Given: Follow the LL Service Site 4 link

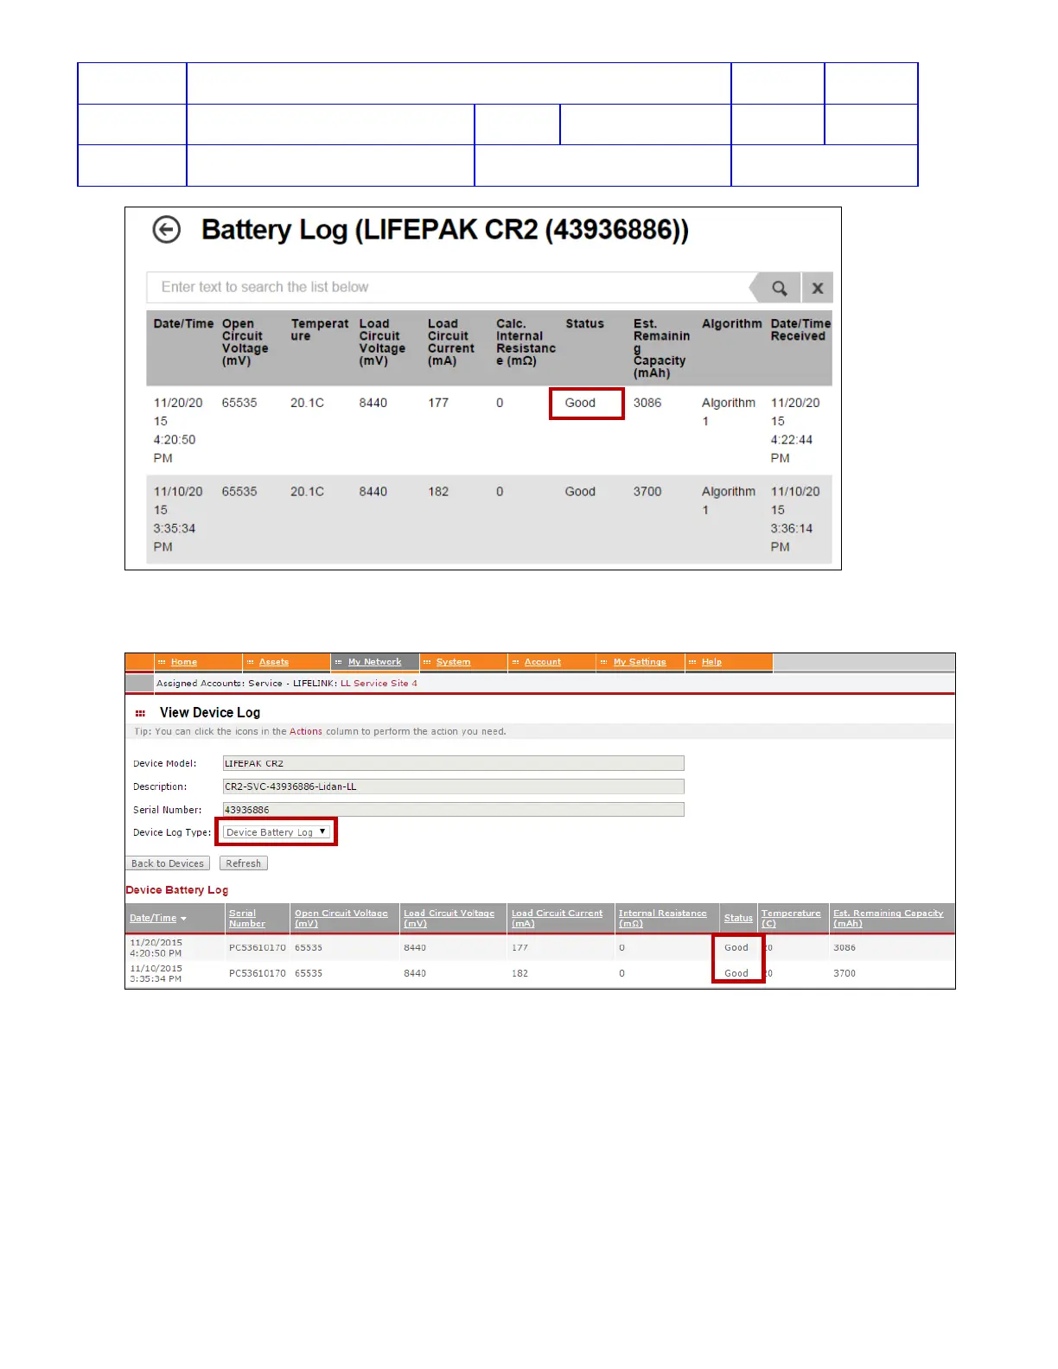Looking at the screenshot, I should click(x=379, y=684).
